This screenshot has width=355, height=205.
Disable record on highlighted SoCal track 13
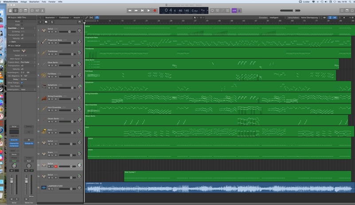tap(56, 166)
